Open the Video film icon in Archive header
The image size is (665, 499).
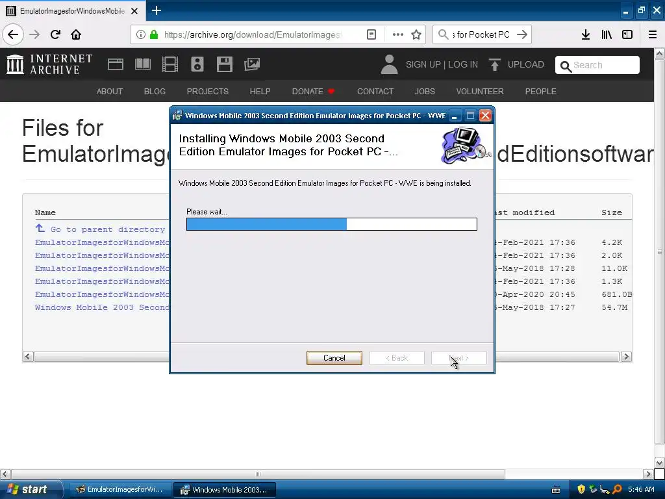click(x=170, y=64)
